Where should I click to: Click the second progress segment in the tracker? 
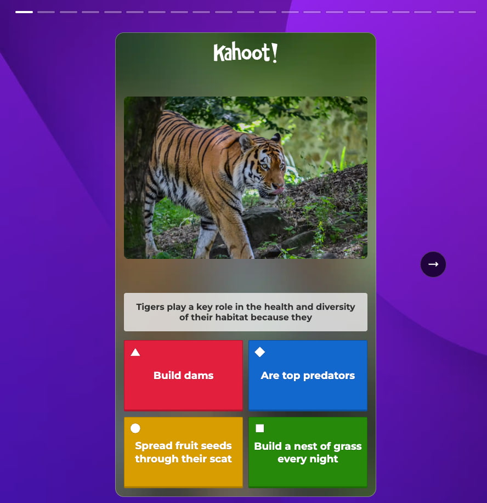[x=47, y=11]
